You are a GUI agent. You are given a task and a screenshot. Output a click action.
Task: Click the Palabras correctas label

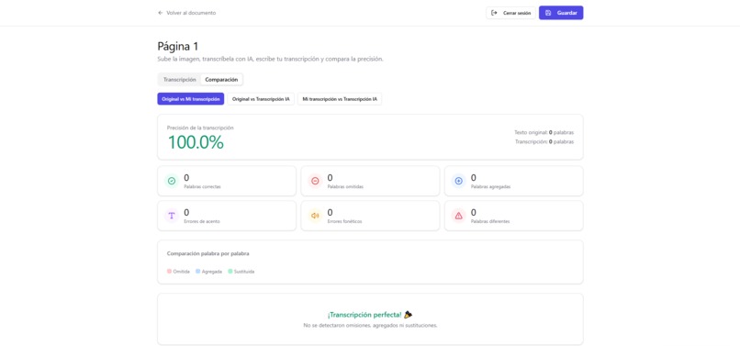pyautogui.click(x=203, y=187)
